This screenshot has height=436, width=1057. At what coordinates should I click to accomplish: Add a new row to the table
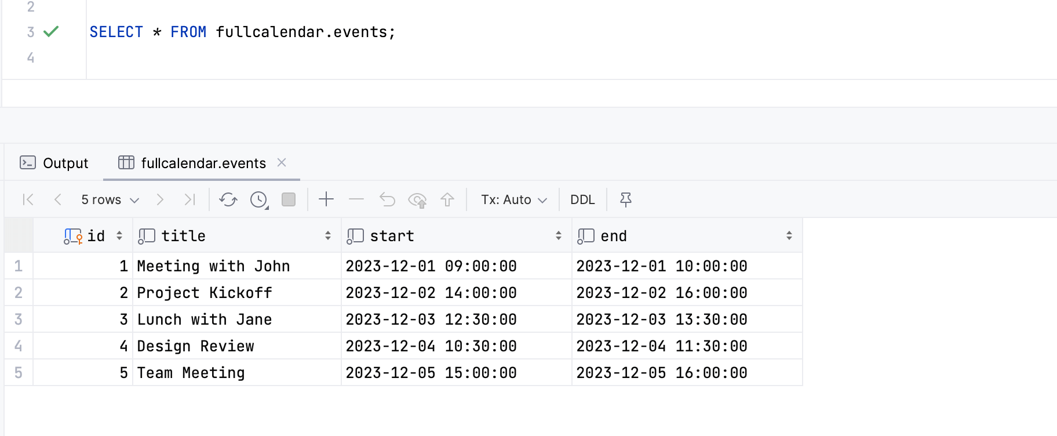click(326, 199)
